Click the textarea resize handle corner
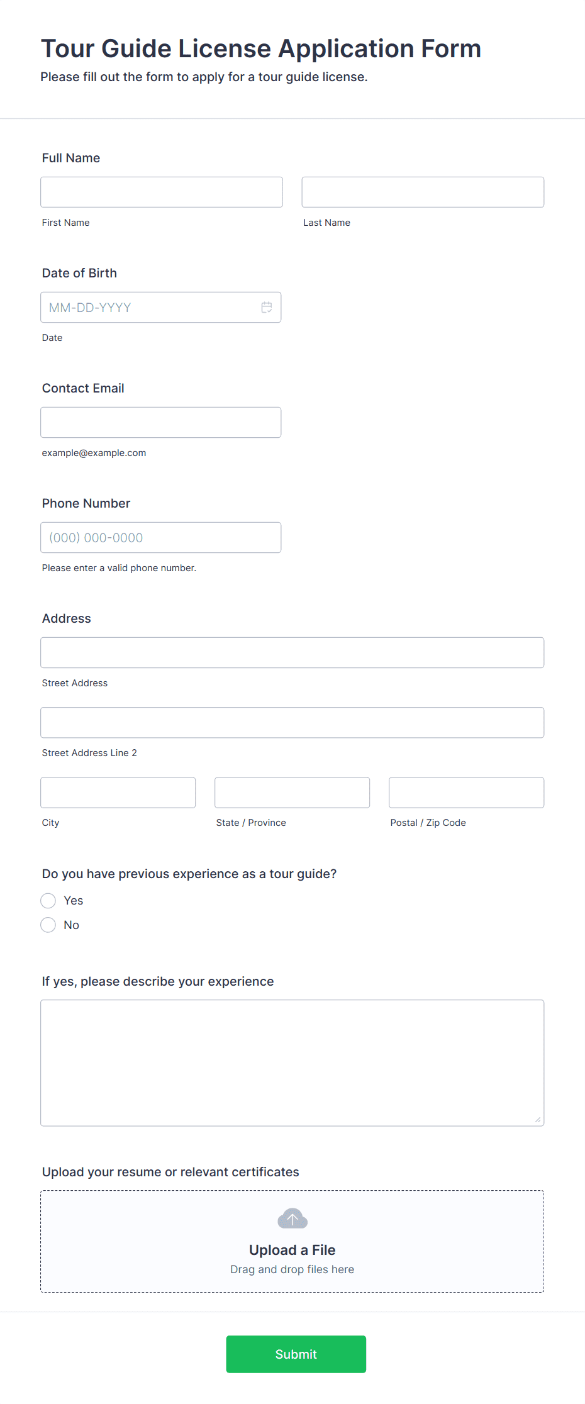The height and width of the screenshot is (1404, 585). (538, 1120)
